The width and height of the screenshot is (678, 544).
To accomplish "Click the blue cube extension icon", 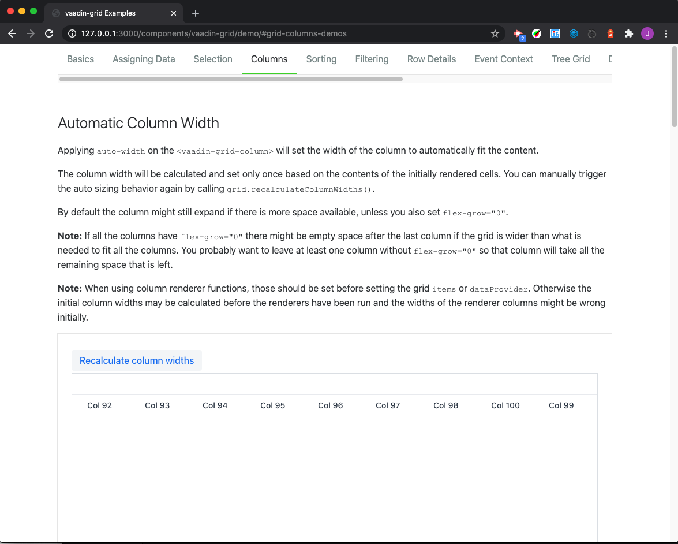I will point(574,33).
